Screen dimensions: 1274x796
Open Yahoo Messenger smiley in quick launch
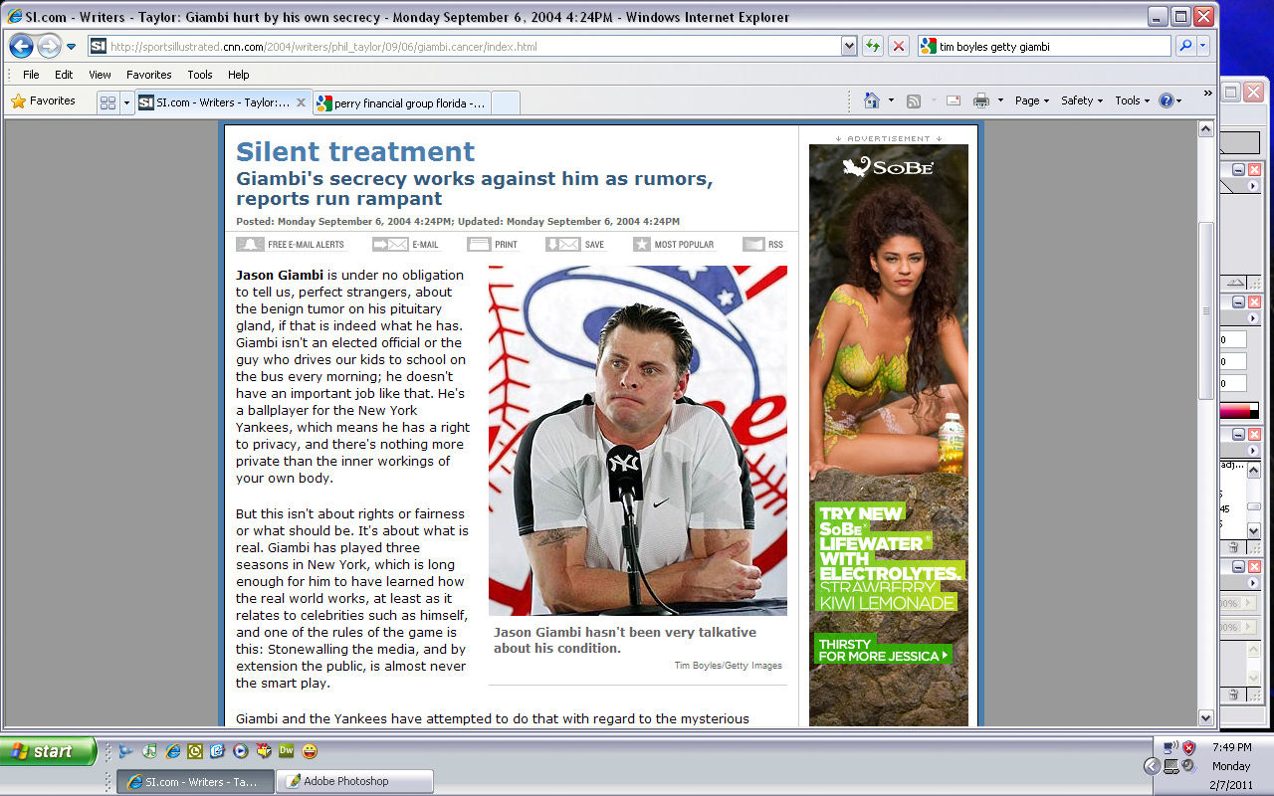pos(310,751)
